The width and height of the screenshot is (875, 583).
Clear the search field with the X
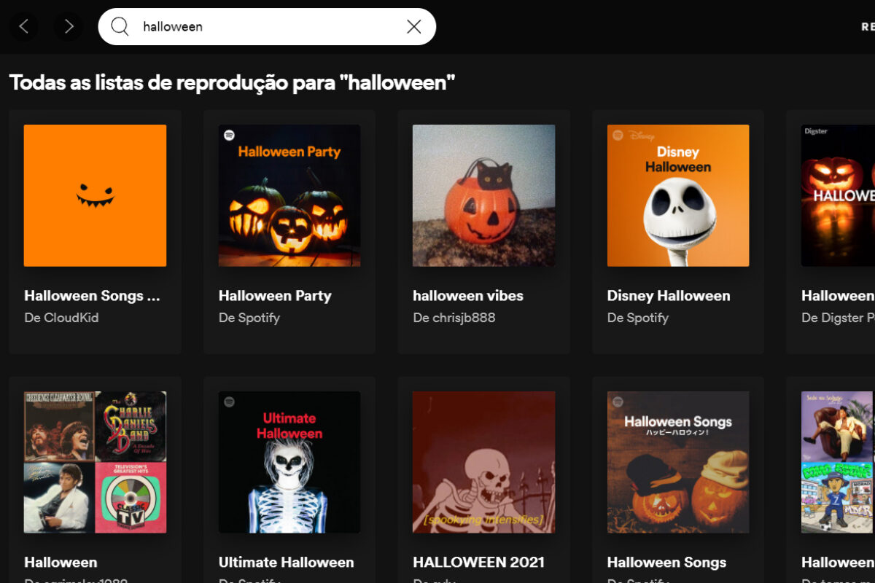tap(413, 27)
